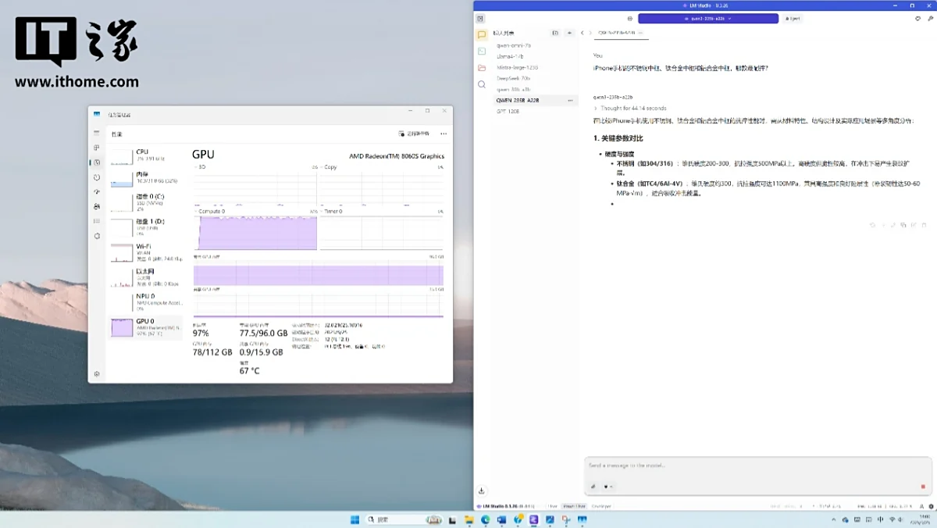Open Task Manager settings gear icon

[97, 374]
